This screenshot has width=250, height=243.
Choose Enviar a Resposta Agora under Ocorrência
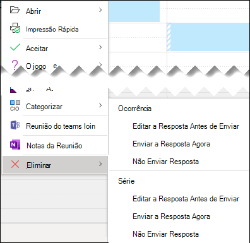[x=171, y=144]
